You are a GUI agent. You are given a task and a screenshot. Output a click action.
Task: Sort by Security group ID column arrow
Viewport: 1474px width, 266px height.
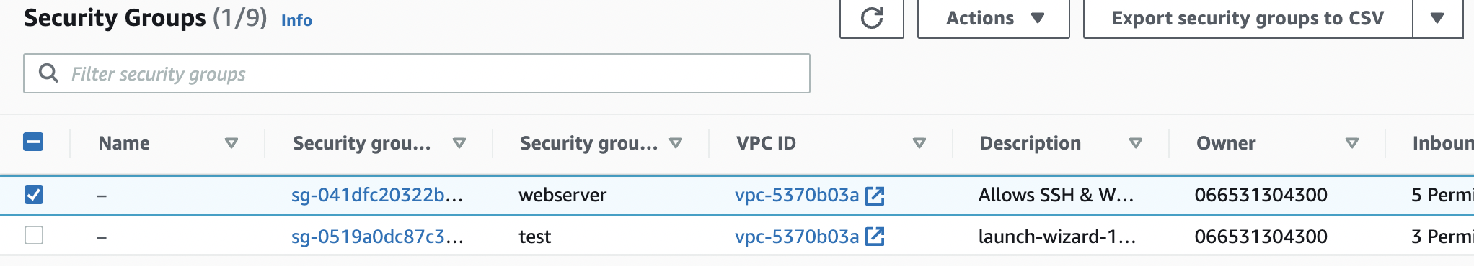coord(459,143)
